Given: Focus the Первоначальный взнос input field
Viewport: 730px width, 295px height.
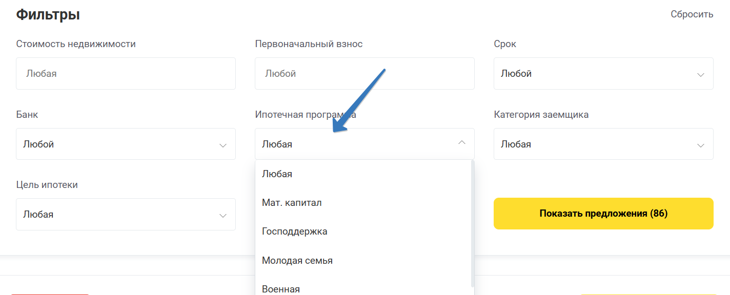Looking at the screenshot, I should (364, 73).
